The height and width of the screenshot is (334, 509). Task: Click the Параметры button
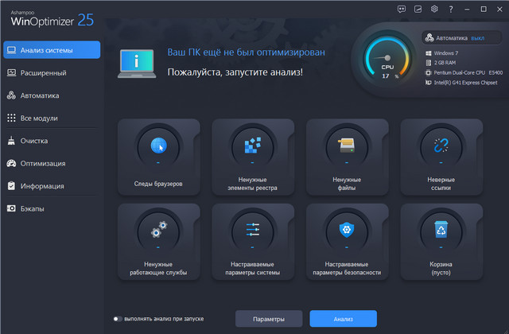pos(269,319)
